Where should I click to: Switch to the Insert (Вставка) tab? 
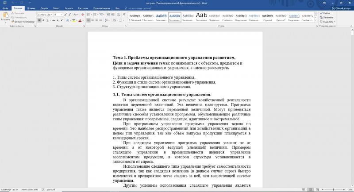31,8
